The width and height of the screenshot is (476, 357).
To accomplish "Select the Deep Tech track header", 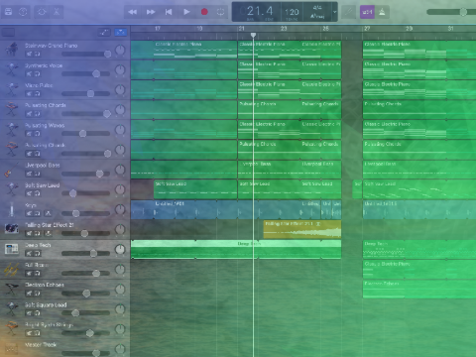I will pos(64,249).
